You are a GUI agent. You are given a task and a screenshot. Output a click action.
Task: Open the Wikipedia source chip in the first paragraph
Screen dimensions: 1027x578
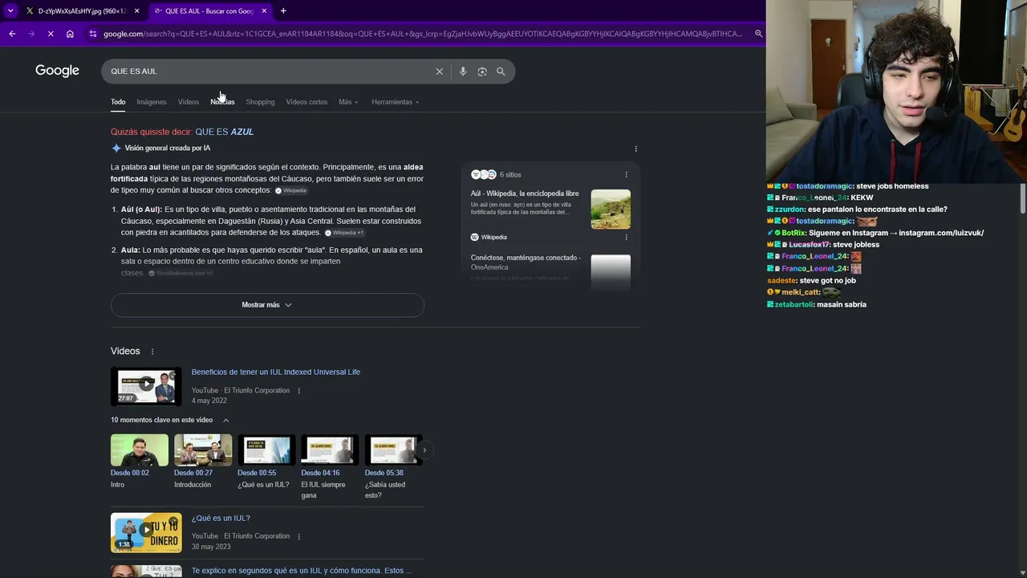tap(291, 190)
